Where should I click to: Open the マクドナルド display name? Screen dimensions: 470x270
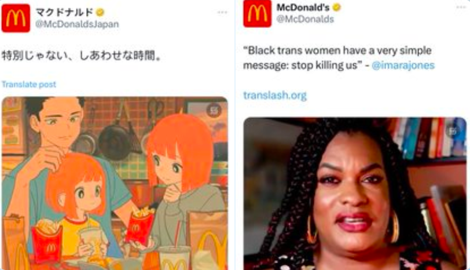[64, 12]
